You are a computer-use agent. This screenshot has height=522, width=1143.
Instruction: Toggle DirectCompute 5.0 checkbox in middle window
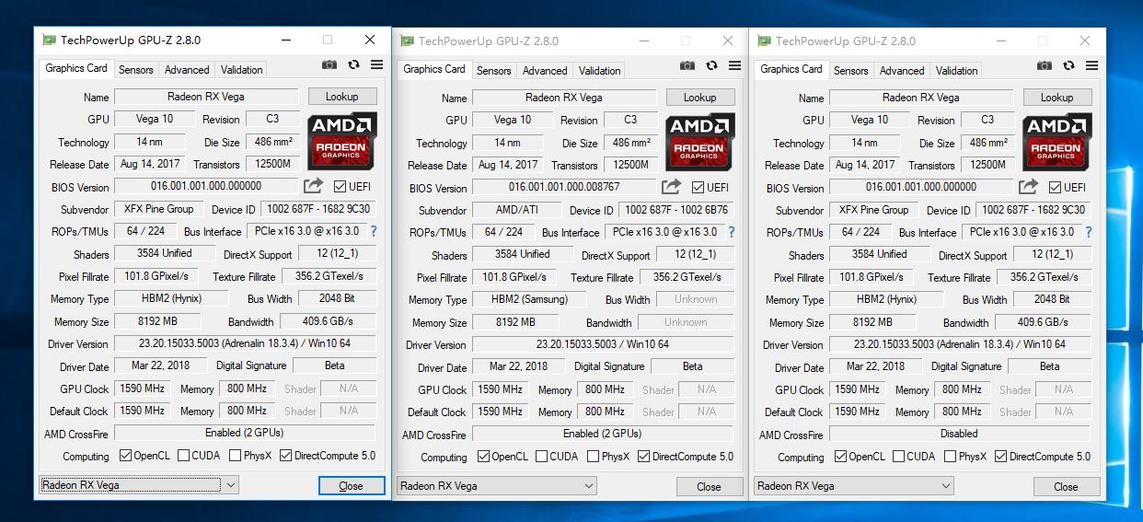(643, 457)
